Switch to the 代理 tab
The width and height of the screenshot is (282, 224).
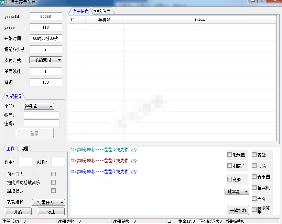(x=24, y=149)
